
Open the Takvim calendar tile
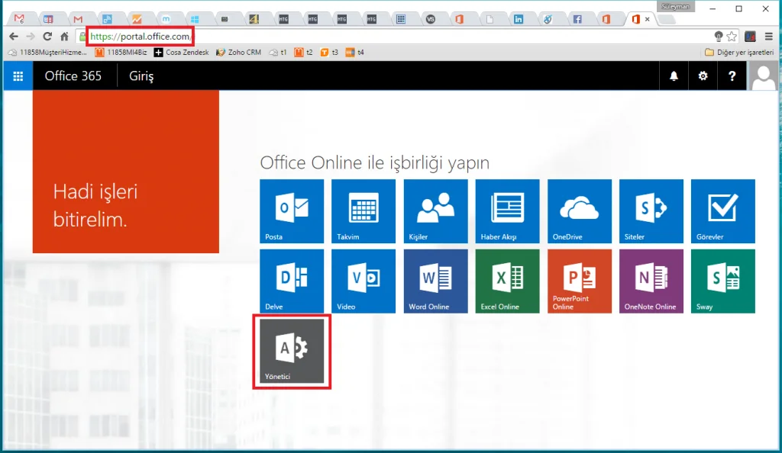(x=364, y=211)
